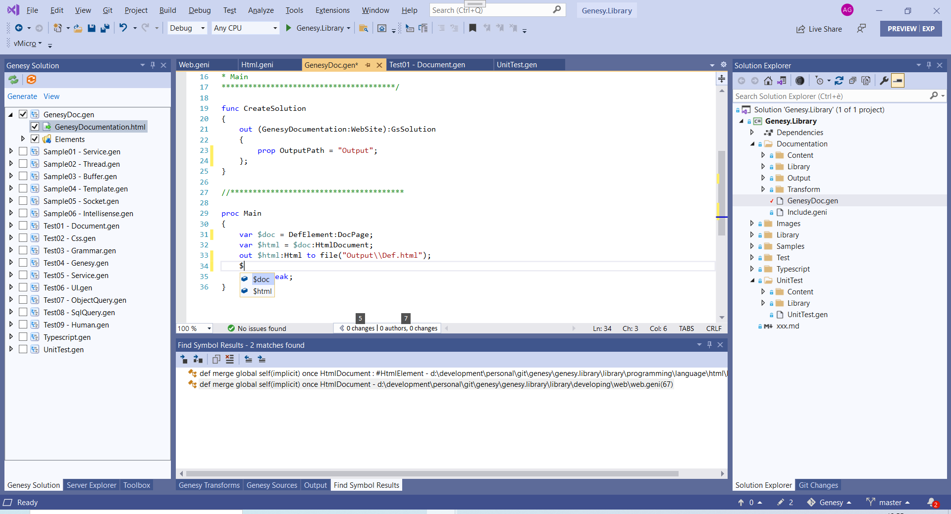Viewport: 951px width, 514px height.
Task: Click Show All Files icon in Solution Explorer
Action: [866, 81]
